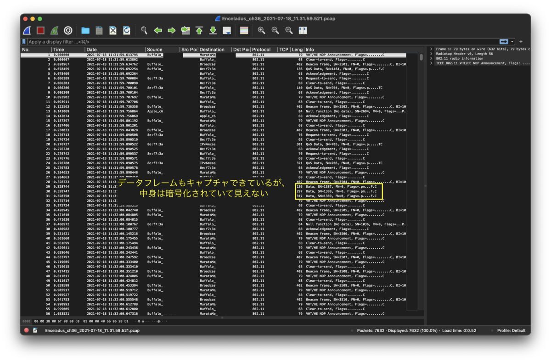
Task: Expand IEEE 802.11 VHT/HE NDP Announcement row
Action: coord(431,63)
